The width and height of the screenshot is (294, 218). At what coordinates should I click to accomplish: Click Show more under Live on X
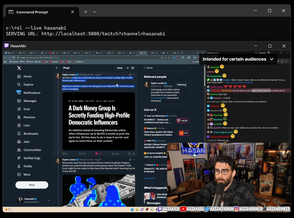(x=149, y=178)
